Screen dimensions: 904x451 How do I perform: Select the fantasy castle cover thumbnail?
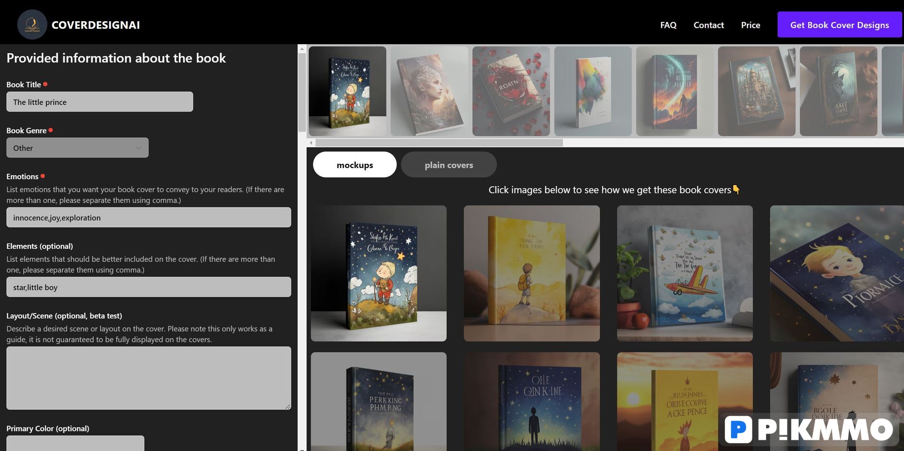click(x=757, y=91)
